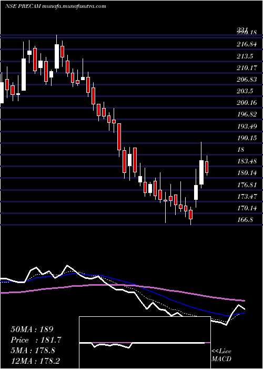Select the 213.5 price axis label
The width and height of the screenshot is (263, 369).
pos(245,56)
